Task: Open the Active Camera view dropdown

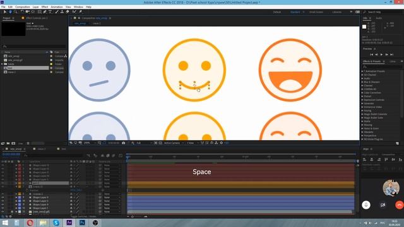Action: point(174,143)
